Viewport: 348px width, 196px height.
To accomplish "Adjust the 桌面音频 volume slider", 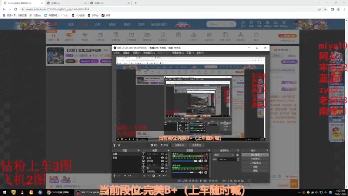I will [x=185, y=172].
